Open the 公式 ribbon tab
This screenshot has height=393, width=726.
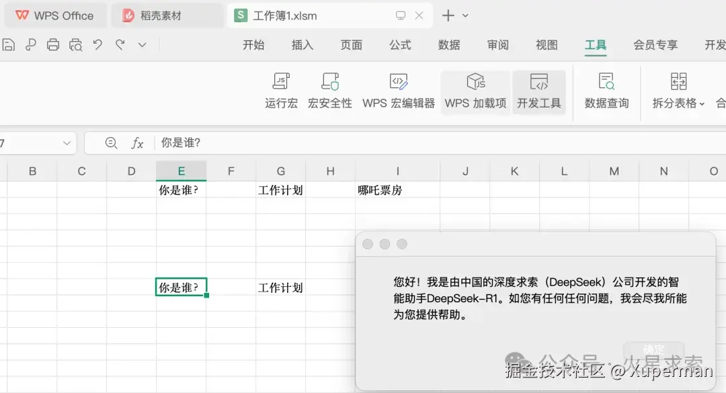pos(400,45)
